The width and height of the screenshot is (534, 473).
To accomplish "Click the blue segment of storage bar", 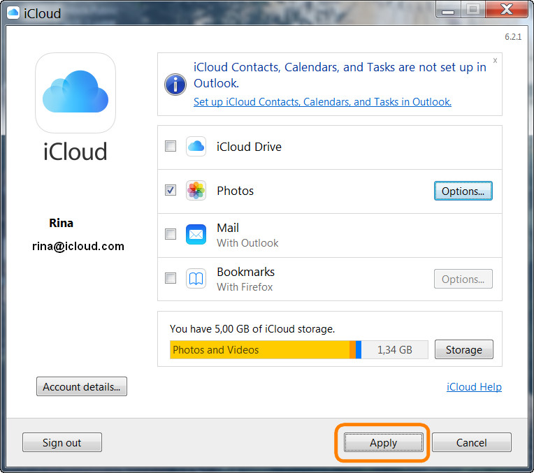I will click(359, 350).
